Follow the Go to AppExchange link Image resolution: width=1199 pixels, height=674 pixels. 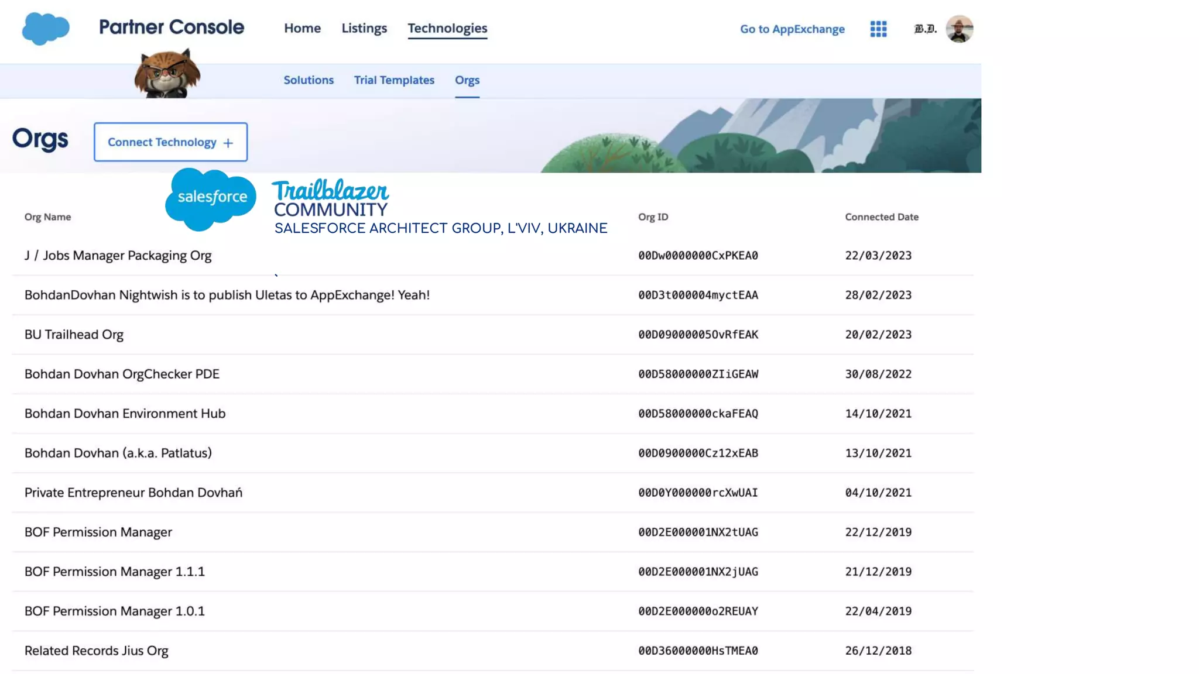pos(792,29)
